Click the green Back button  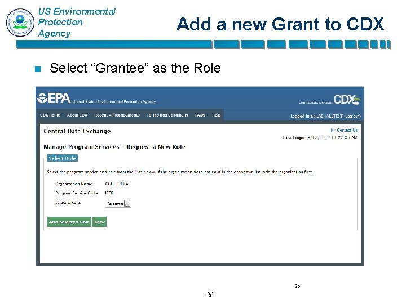tap(100, 222)
